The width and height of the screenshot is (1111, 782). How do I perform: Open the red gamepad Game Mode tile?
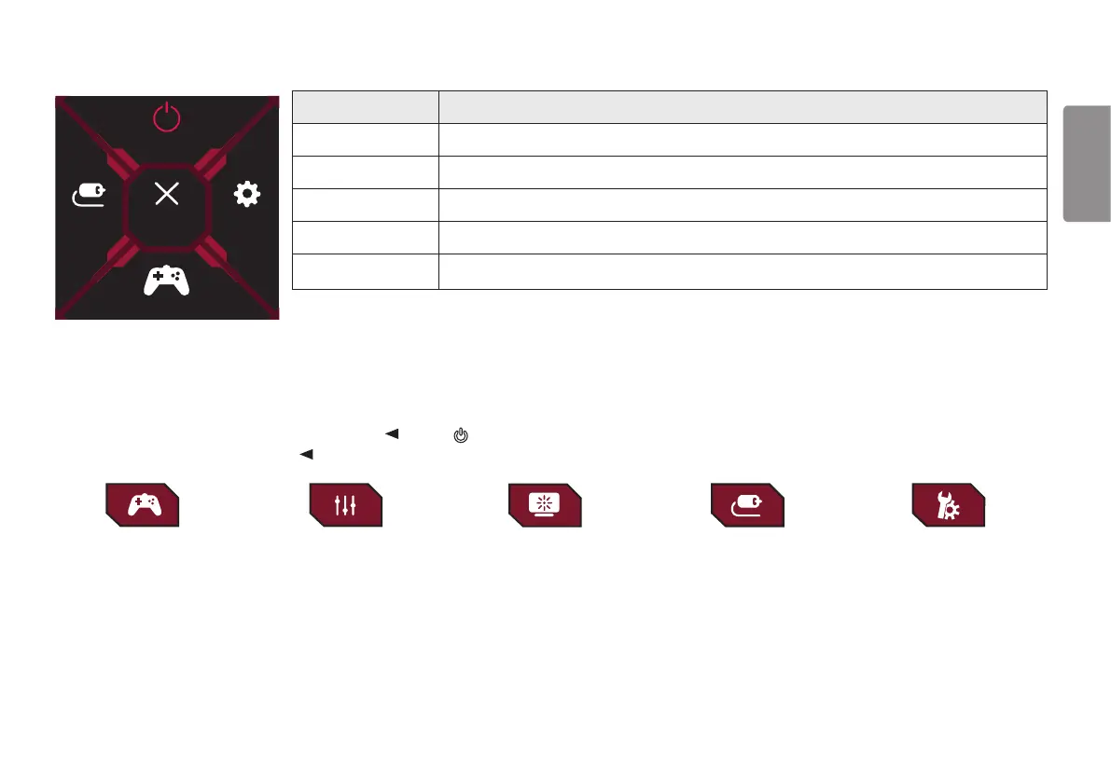143,505
